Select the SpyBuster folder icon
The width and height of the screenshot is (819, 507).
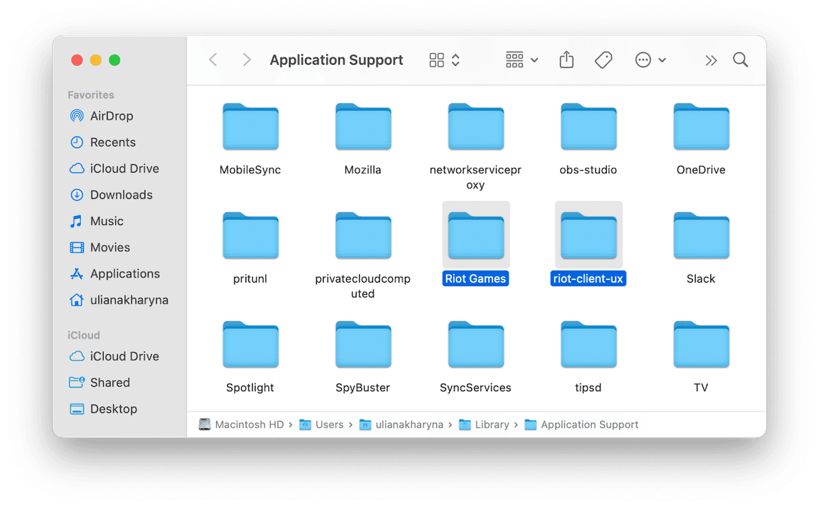click(363, 345)
